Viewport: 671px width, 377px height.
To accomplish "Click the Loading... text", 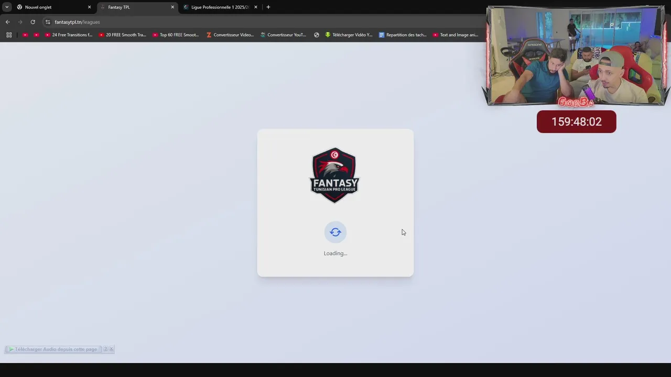I will 335,253.
